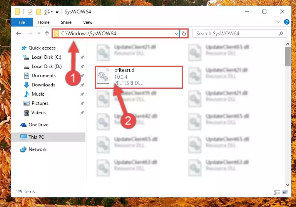Select Quick access in navigation pane
Viewport: 296px width, 207px height.
click(42, 48)
